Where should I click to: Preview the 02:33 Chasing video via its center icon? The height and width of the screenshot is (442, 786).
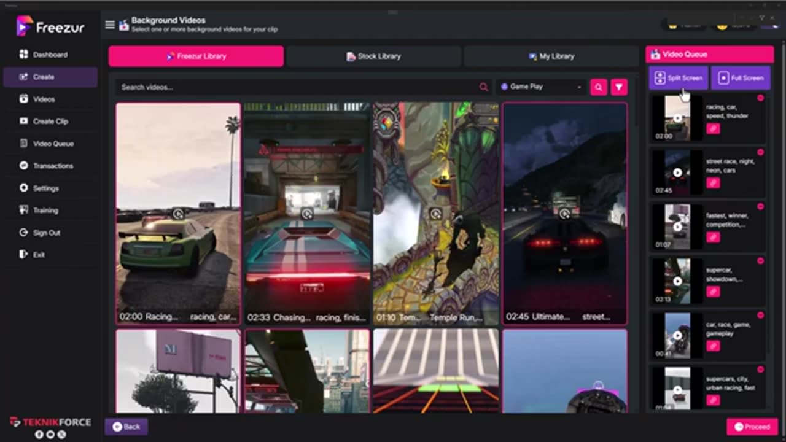307,214
